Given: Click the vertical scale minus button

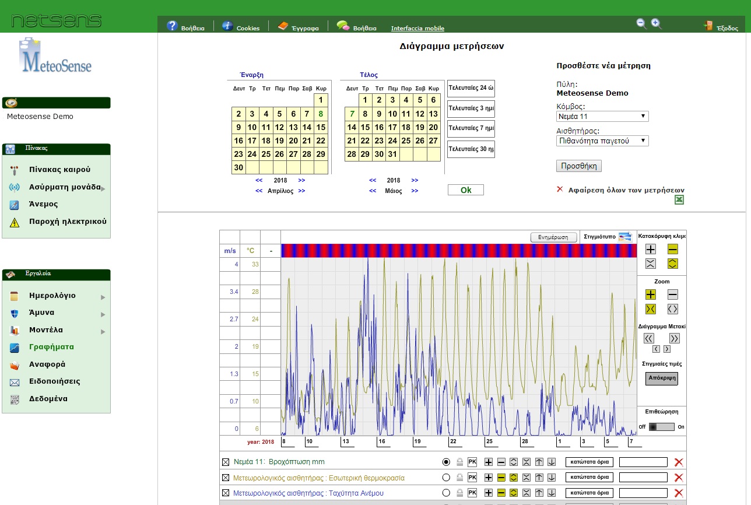Looking at the screenshot, I should 673,249.
